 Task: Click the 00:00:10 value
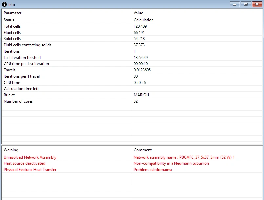(141, 64)
